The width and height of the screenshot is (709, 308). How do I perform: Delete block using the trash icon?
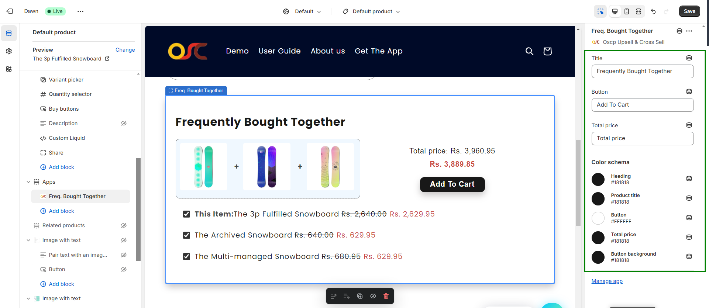(x=386, y=296)
